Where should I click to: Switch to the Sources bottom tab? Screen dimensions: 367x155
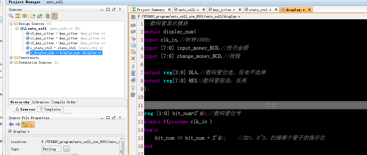point(25,109)
